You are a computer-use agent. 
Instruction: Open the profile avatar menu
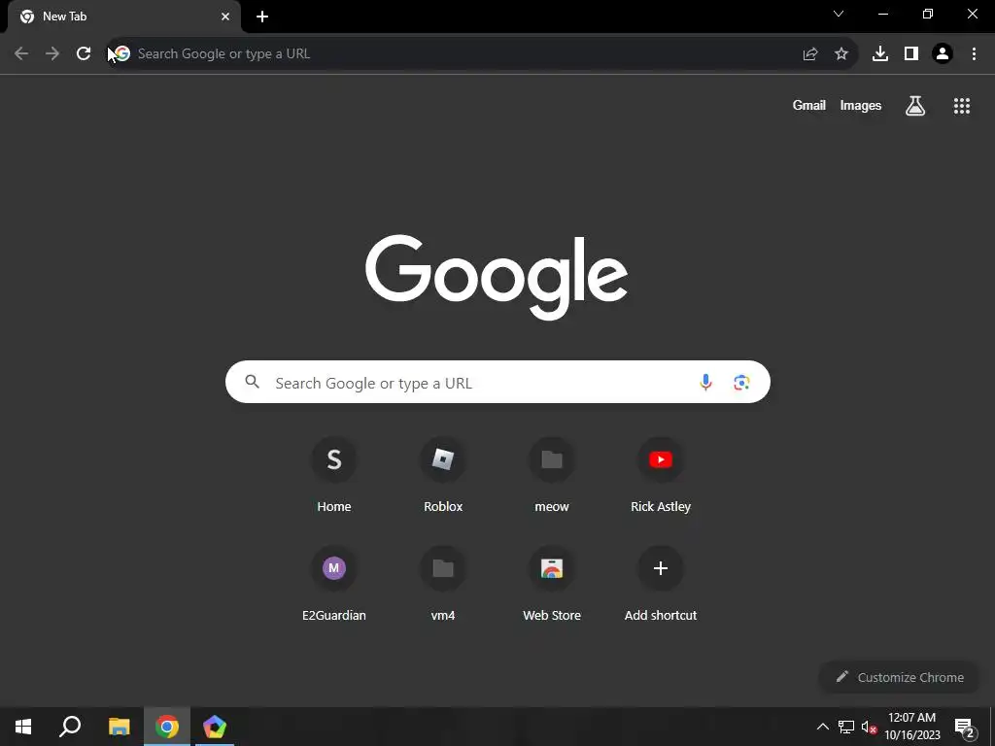tap(943, 54)
